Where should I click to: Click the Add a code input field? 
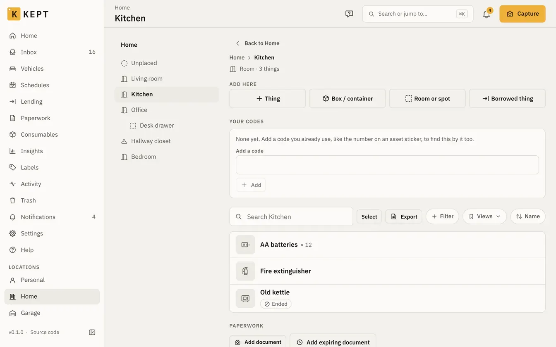[x=387, y=165]
